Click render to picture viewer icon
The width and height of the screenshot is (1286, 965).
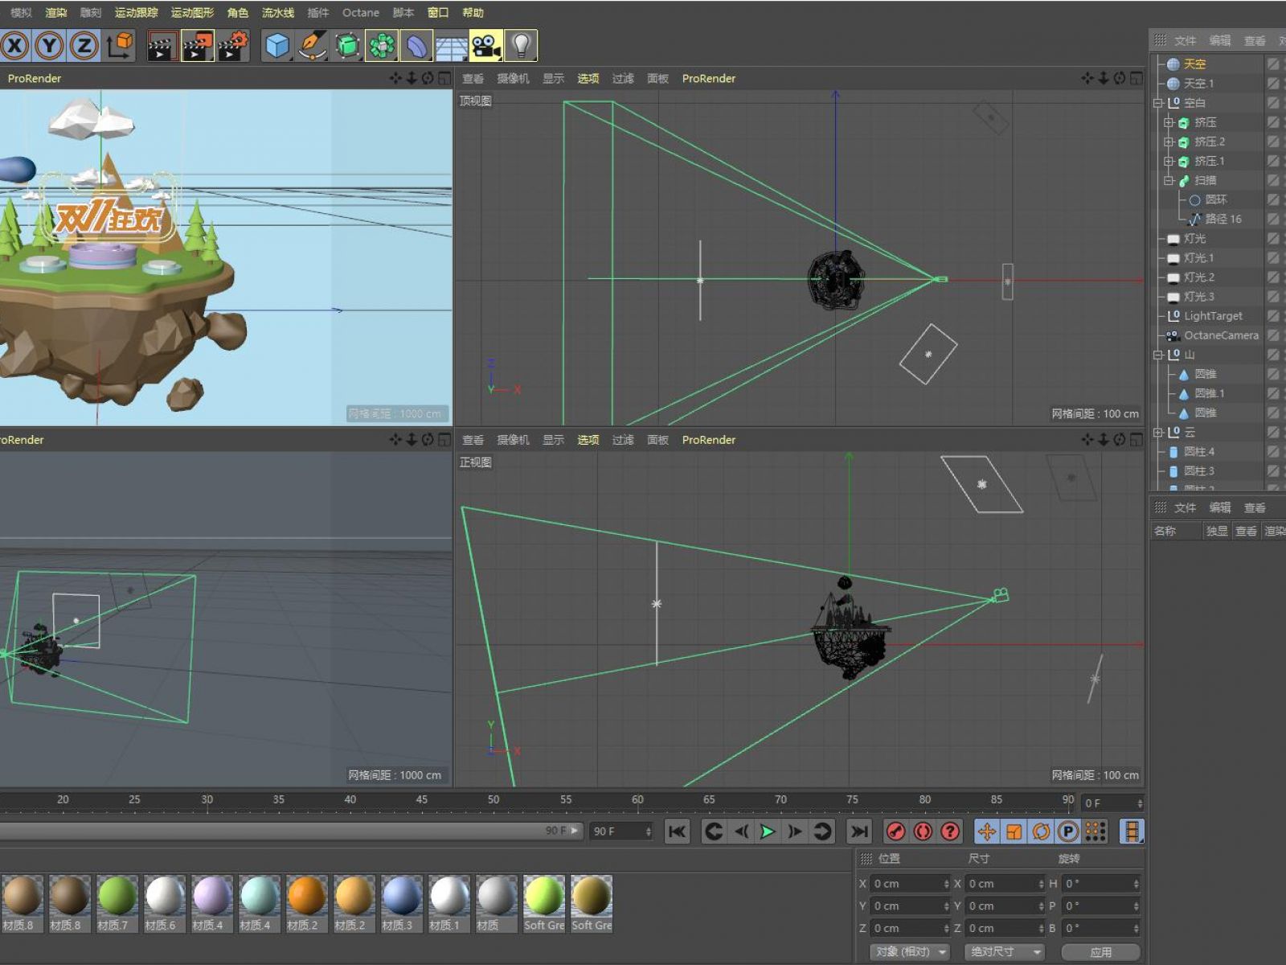(198, 46)
